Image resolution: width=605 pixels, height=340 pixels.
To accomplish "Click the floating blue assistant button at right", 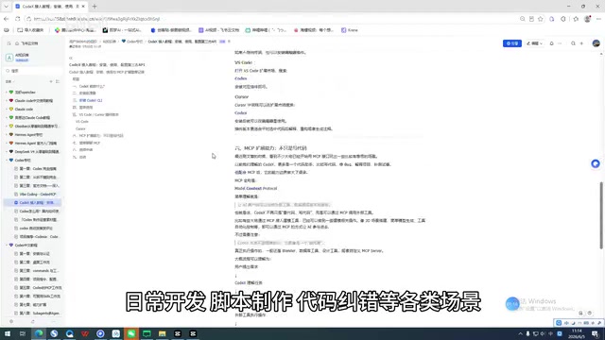I will [x=596, y=163].
